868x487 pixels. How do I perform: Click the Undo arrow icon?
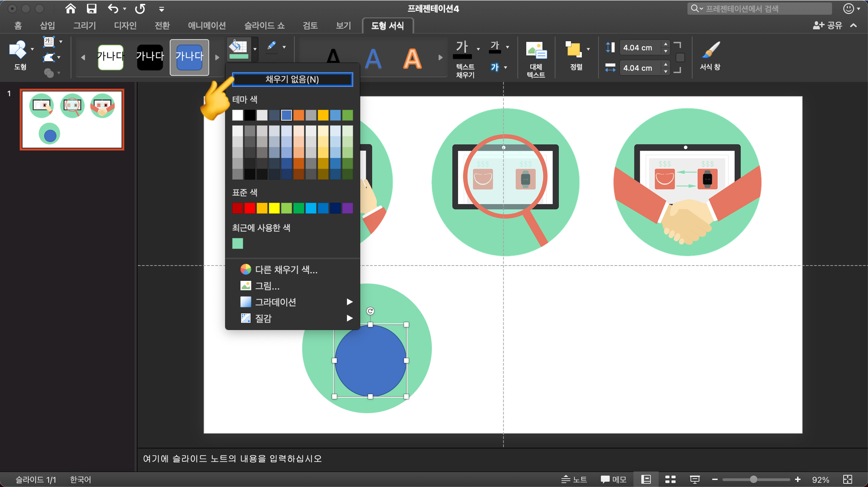[113, 9]
